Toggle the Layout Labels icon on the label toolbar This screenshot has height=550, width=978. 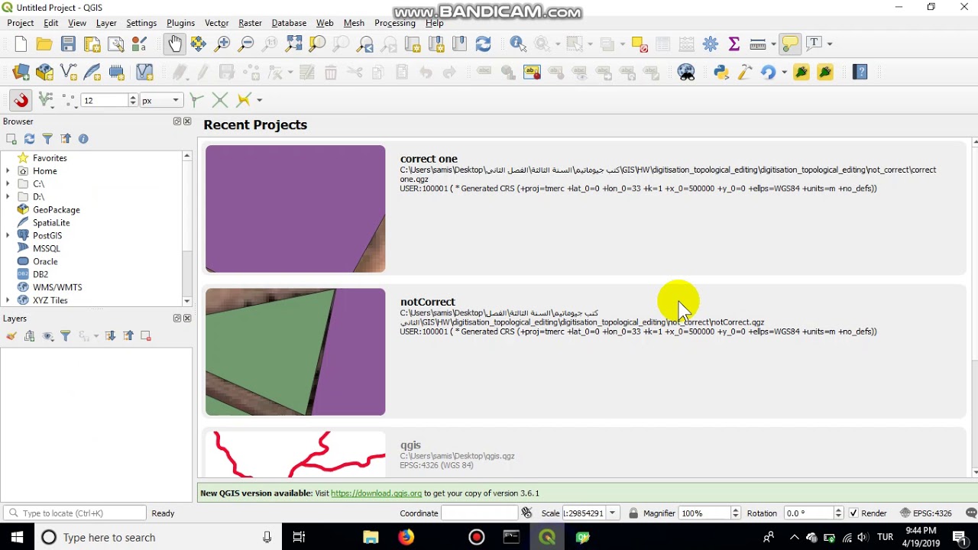pyautogui.click(x=484, y=73)
